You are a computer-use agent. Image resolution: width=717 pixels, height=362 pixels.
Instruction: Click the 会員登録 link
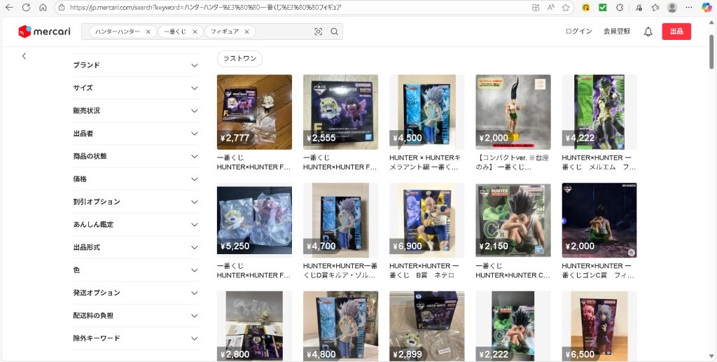617,32
